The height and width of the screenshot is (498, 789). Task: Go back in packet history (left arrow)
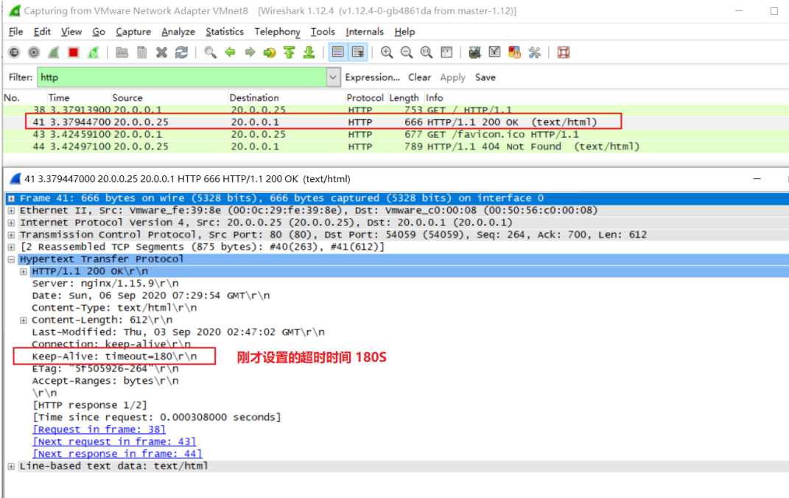tap(230, 52)
